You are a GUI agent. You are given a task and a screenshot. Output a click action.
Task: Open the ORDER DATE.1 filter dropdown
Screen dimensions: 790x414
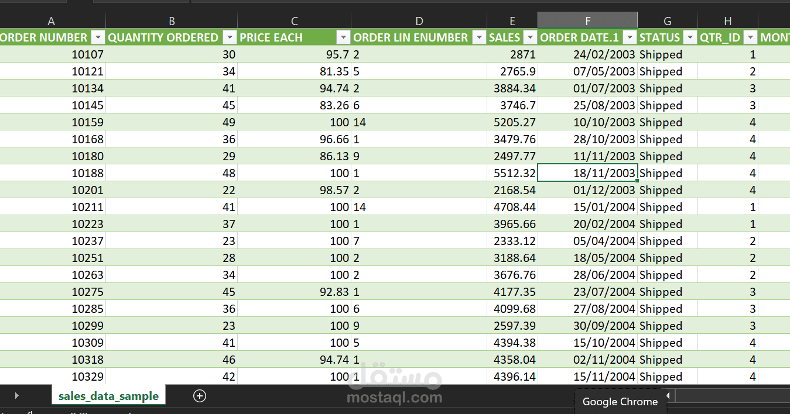click(x=630, y=37)
